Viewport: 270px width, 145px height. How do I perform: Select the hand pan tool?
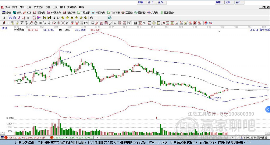(91, 18)
